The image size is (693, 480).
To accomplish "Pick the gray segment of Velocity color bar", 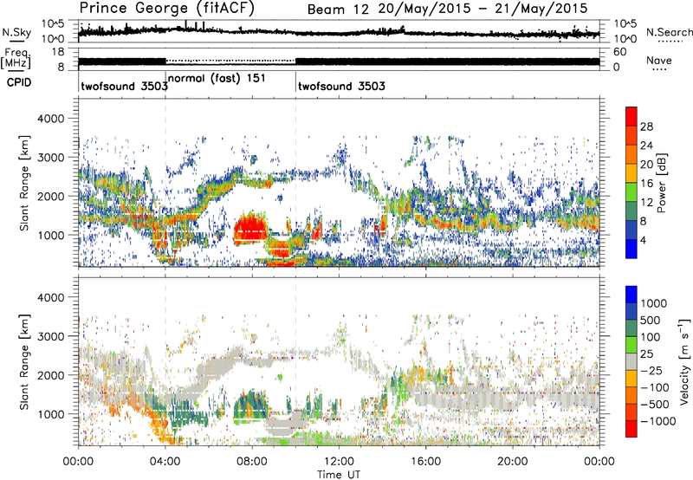I will [x=631, y=361].
